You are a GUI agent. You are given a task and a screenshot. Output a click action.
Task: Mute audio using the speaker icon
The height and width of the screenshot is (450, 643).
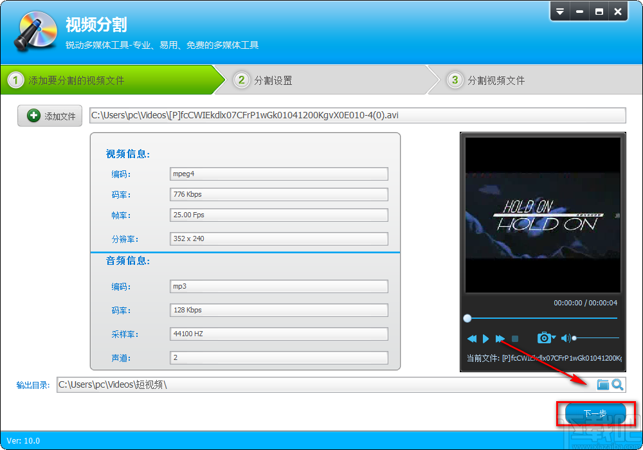565,338
